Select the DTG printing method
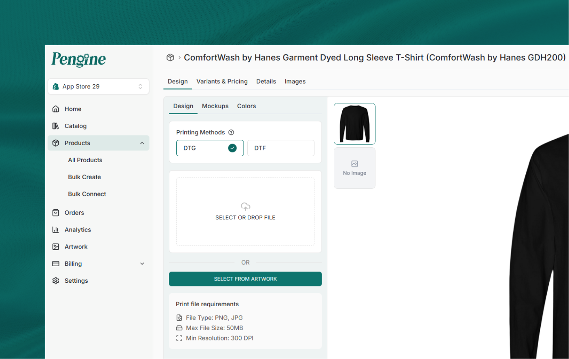 click(210, 148)
